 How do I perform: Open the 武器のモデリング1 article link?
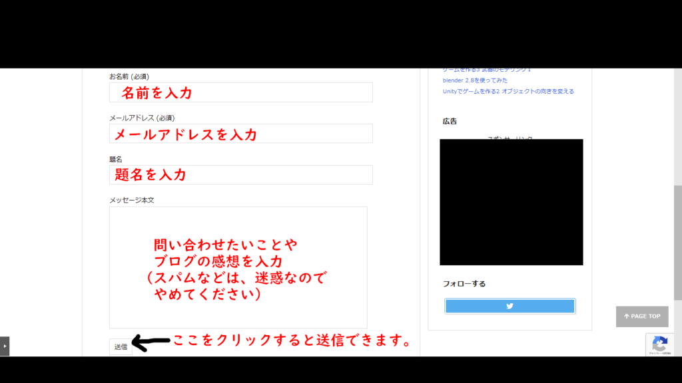point(486,70)
